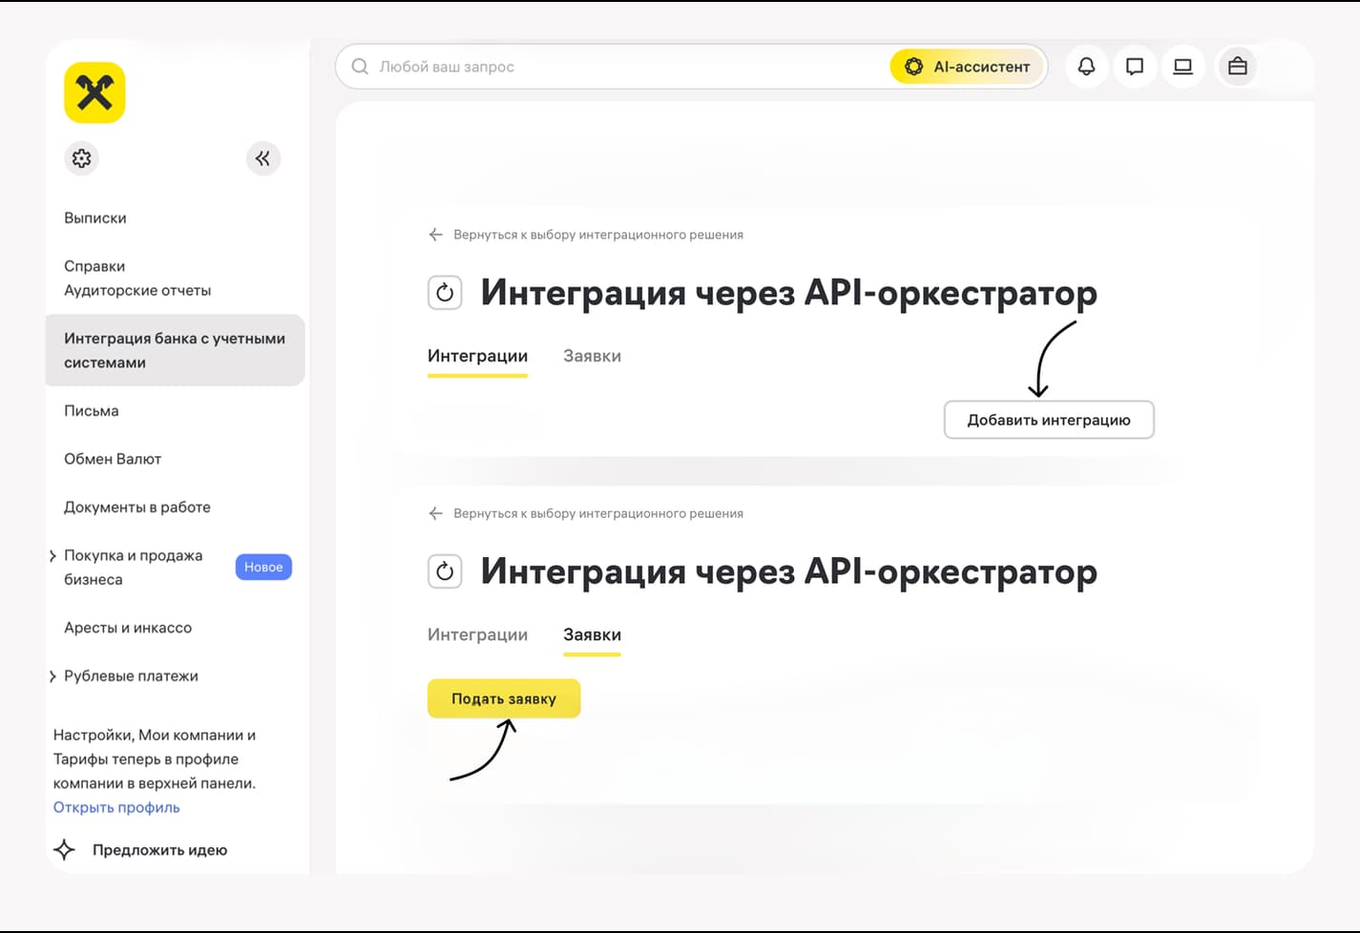This screenshot has height=933, width=1360.
Task: Open the AI-ассистент button
Action: coord(967,67)
